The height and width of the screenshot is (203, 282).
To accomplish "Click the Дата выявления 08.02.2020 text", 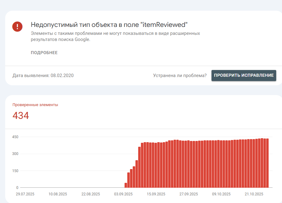I will 43,76.
